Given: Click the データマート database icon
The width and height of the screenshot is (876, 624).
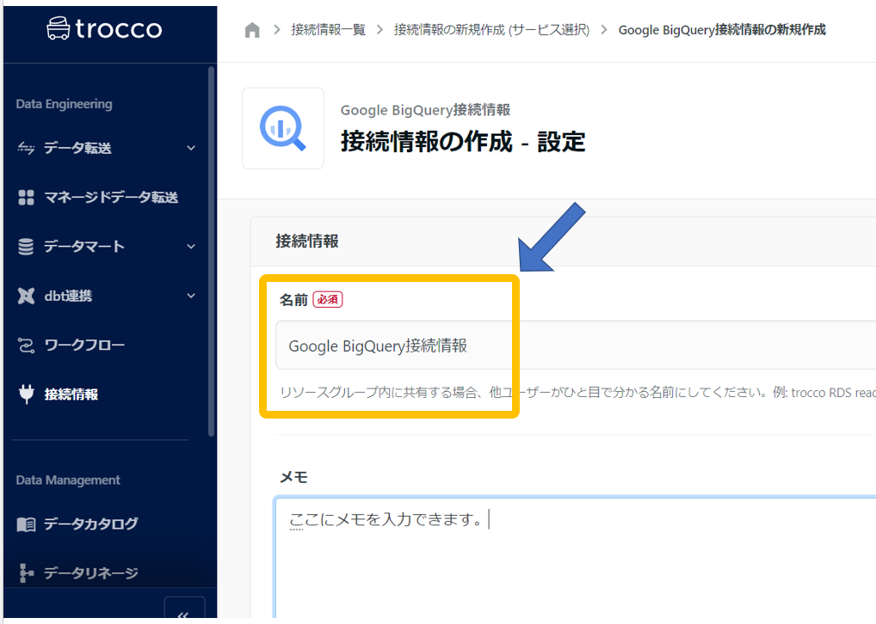Looking at the screenshot, I should tap(26, 247).
